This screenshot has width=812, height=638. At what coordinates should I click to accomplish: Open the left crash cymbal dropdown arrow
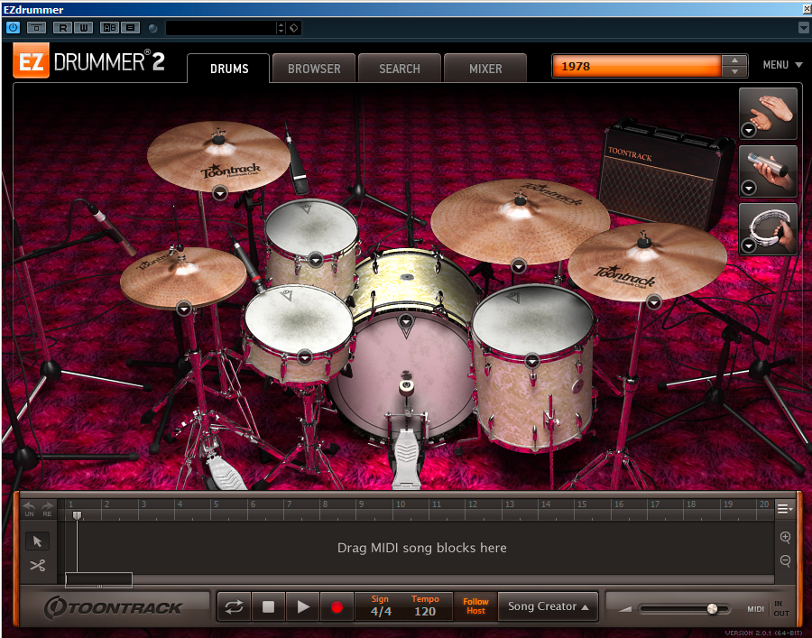pyautogui.click(x=220, y=193)
